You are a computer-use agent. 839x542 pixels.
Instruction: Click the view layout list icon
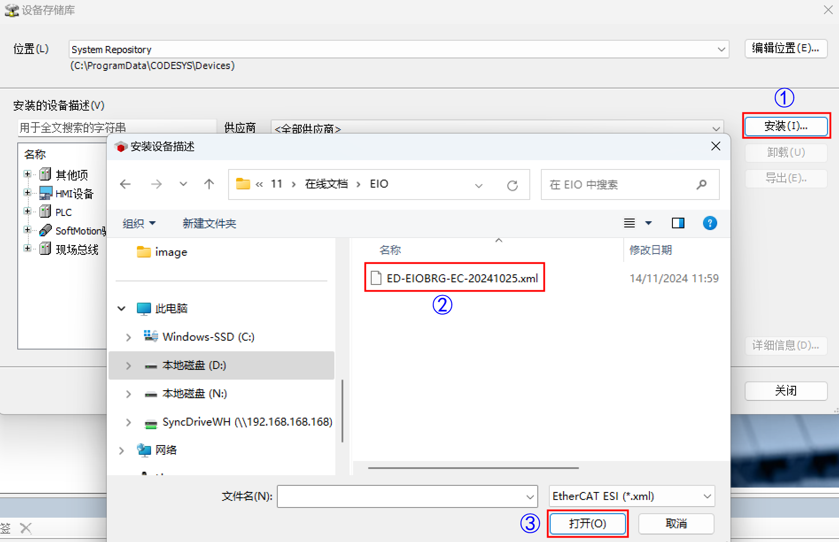click(x=629, y=223)
